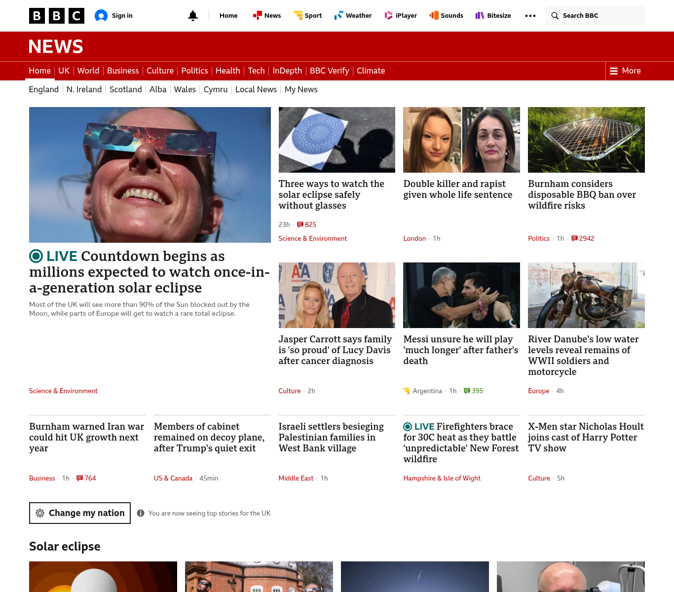Click the Change my nation button
Image resolution: width=674 pixels, height=592 pixels.
pyautogui.click(x=80, y=513)
